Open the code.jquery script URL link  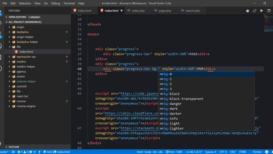[139, 94]
